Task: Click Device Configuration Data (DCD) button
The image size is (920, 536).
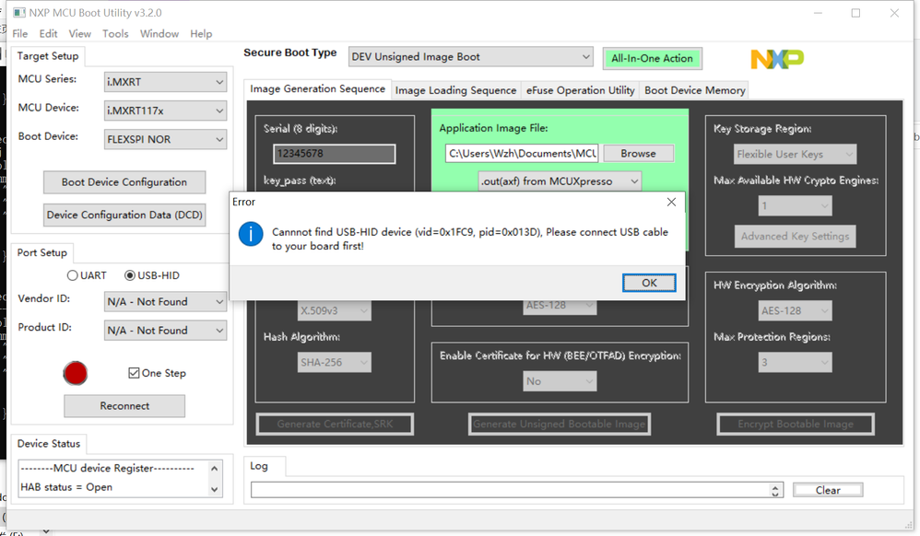Action: pyautogui.click(x=124, y=215)
